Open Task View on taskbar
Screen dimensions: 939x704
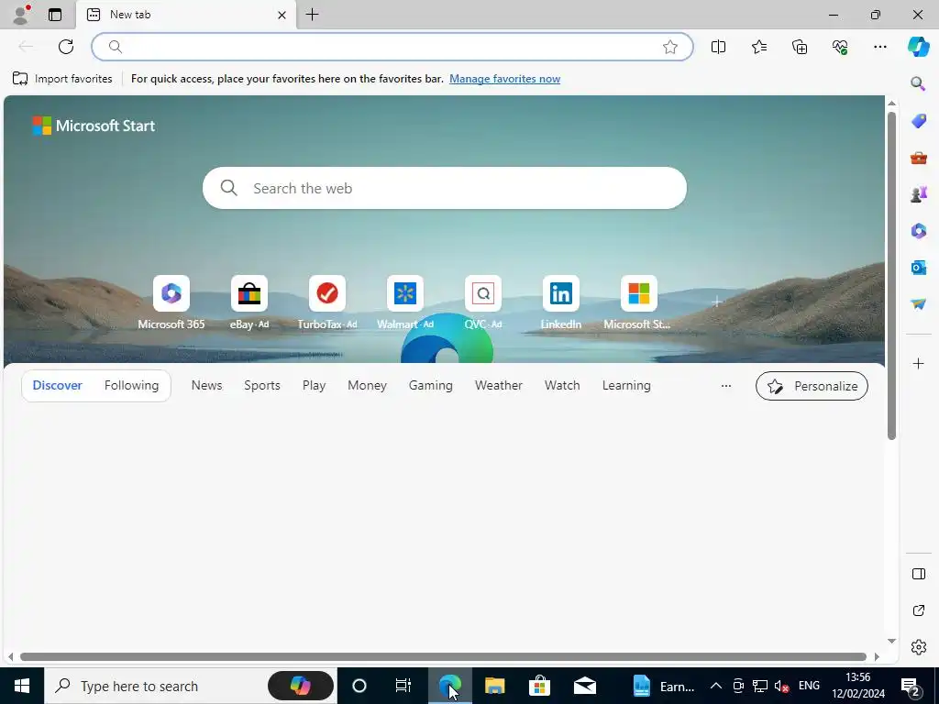(x=403, y=686)
